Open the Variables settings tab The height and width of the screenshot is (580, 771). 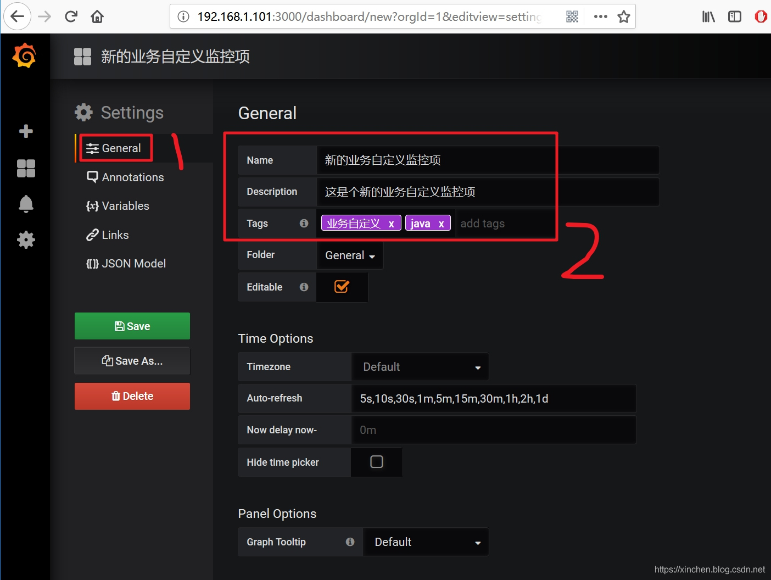tap(118, 206)
